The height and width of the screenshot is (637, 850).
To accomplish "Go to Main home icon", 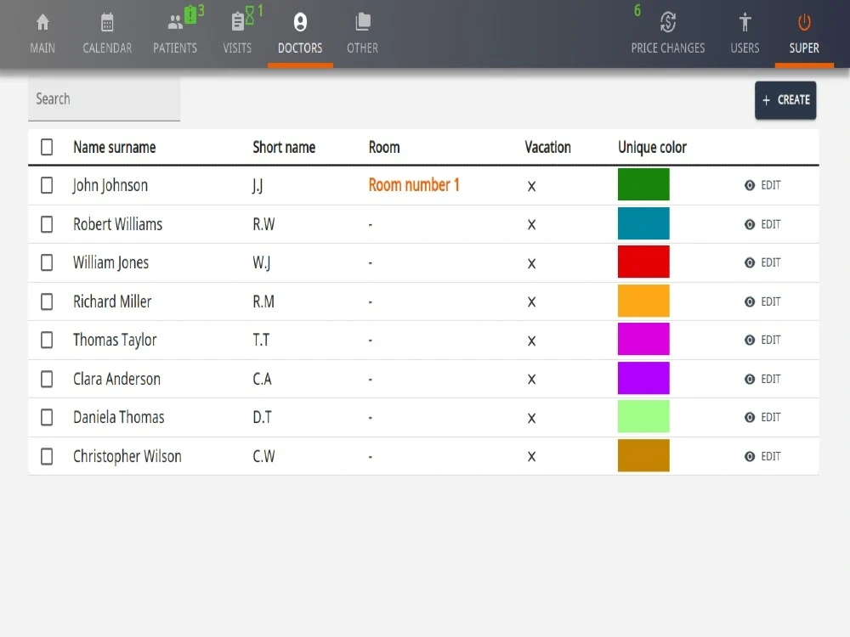I will (x=42, y=22).
